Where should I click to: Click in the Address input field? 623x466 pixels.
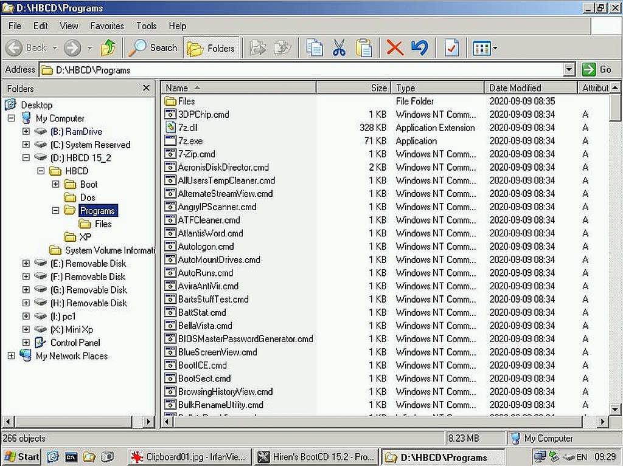[x=302, y=70]
